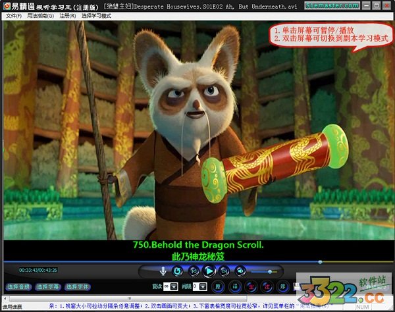Click the 用法指南 link in status bar hint

(316, 306)
